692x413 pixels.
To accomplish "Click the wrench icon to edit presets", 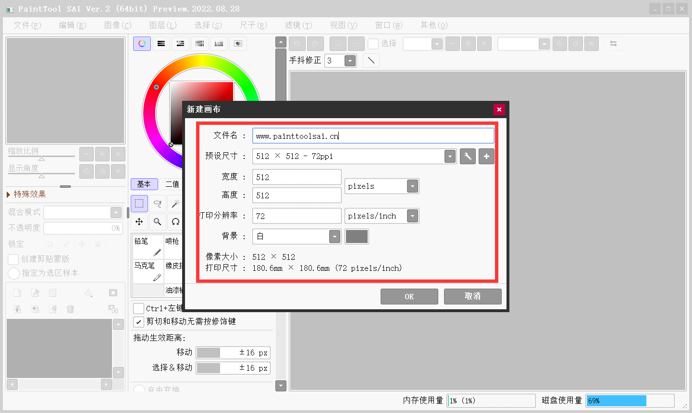I will [x=468, y=156].
